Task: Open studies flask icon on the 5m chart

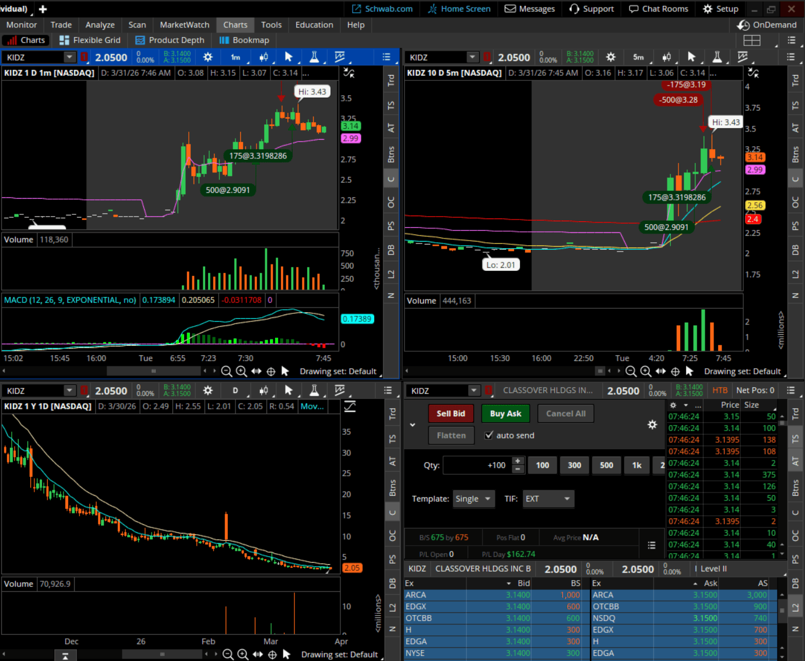Action: (x=717, y=57)
